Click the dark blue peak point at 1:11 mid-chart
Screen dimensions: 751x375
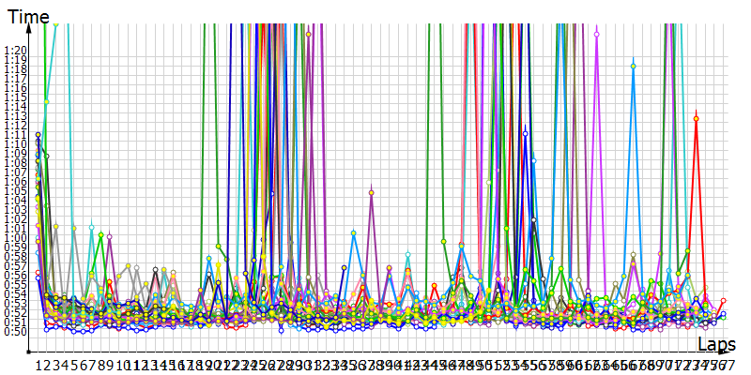pyautogui.click(x=525, y=134)
